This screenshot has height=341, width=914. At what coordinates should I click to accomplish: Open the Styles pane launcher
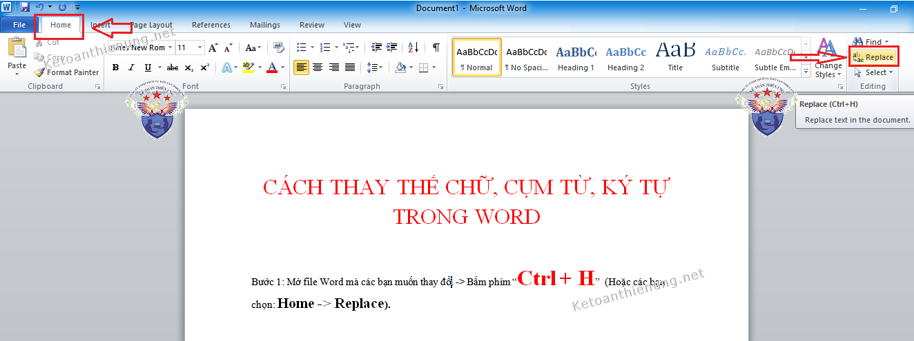[840, 87]
